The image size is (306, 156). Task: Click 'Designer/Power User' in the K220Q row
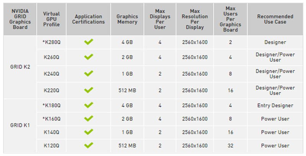pos(275,90)
